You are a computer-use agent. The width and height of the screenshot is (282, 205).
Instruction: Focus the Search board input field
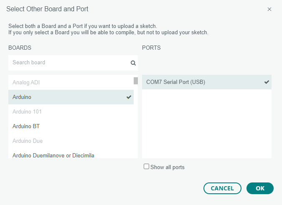coord(73,63)
